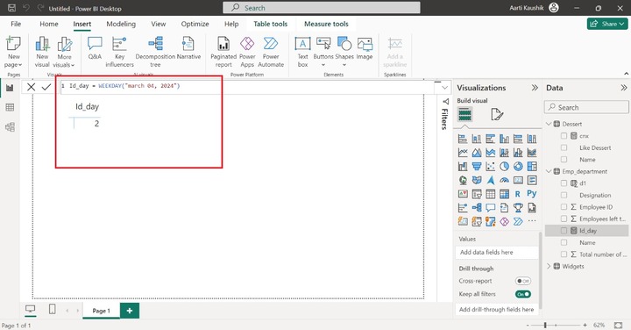Click the Share button
631x330 pixels.
[x=607, y=24]
